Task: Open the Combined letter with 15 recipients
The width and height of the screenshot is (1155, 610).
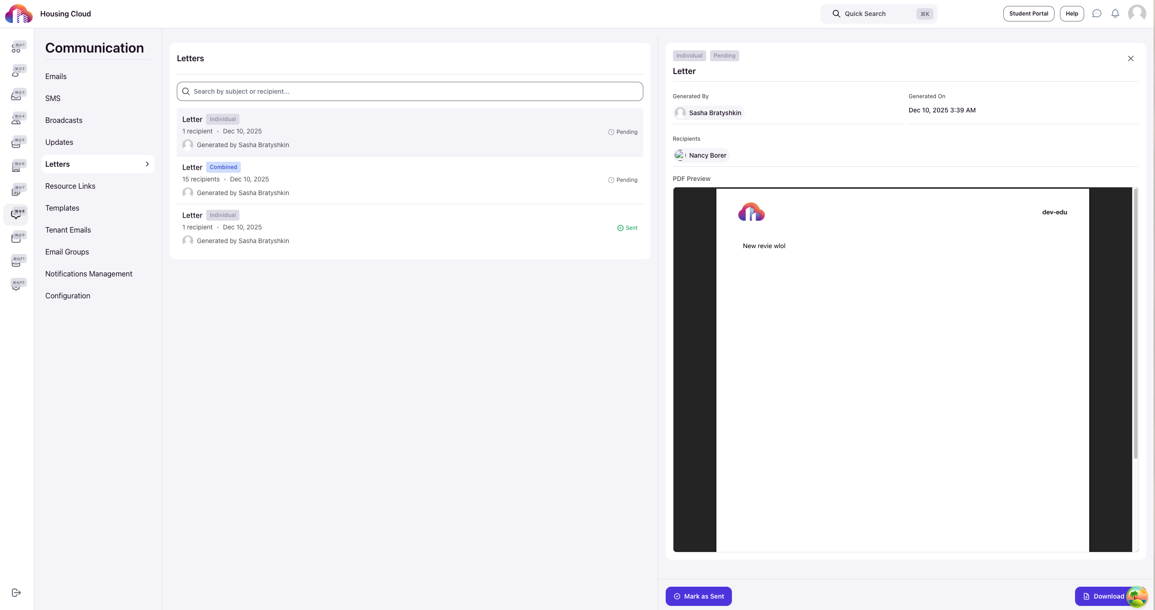Action: point(410,180)
